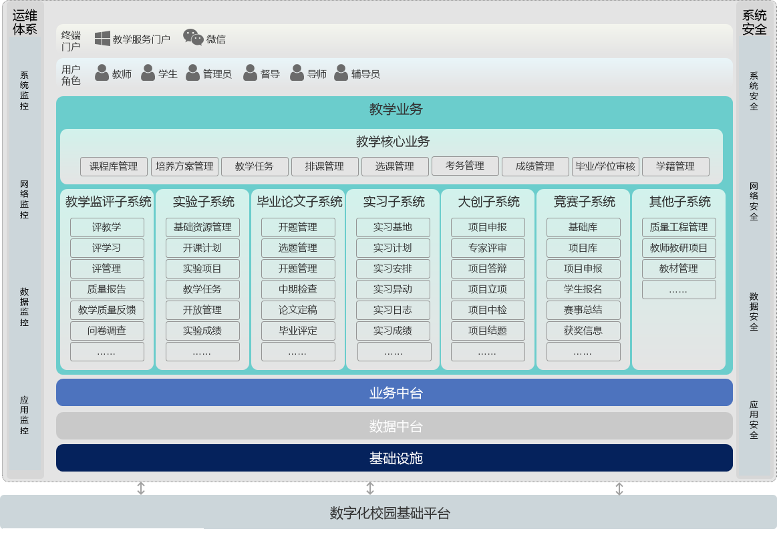Click the 课程库管理 module button
The width and height of the screenshot is (777, 539).
[x=114, y=166]
